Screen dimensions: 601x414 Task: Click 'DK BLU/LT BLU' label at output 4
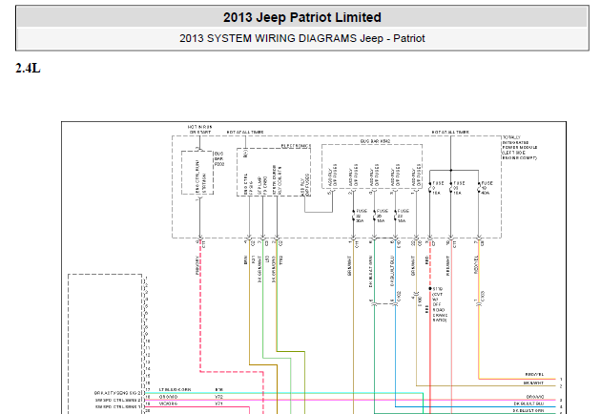528,404
